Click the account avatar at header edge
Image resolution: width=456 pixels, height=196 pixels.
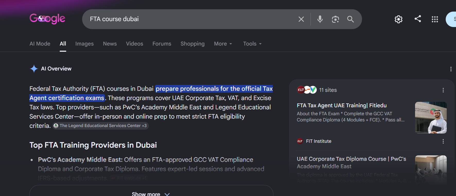(451, 19)
